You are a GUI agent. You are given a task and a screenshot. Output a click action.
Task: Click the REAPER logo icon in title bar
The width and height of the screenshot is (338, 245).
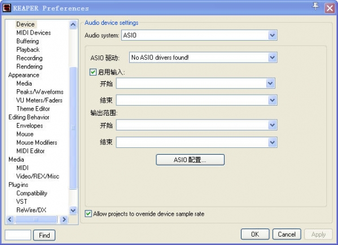coord(6,8)
